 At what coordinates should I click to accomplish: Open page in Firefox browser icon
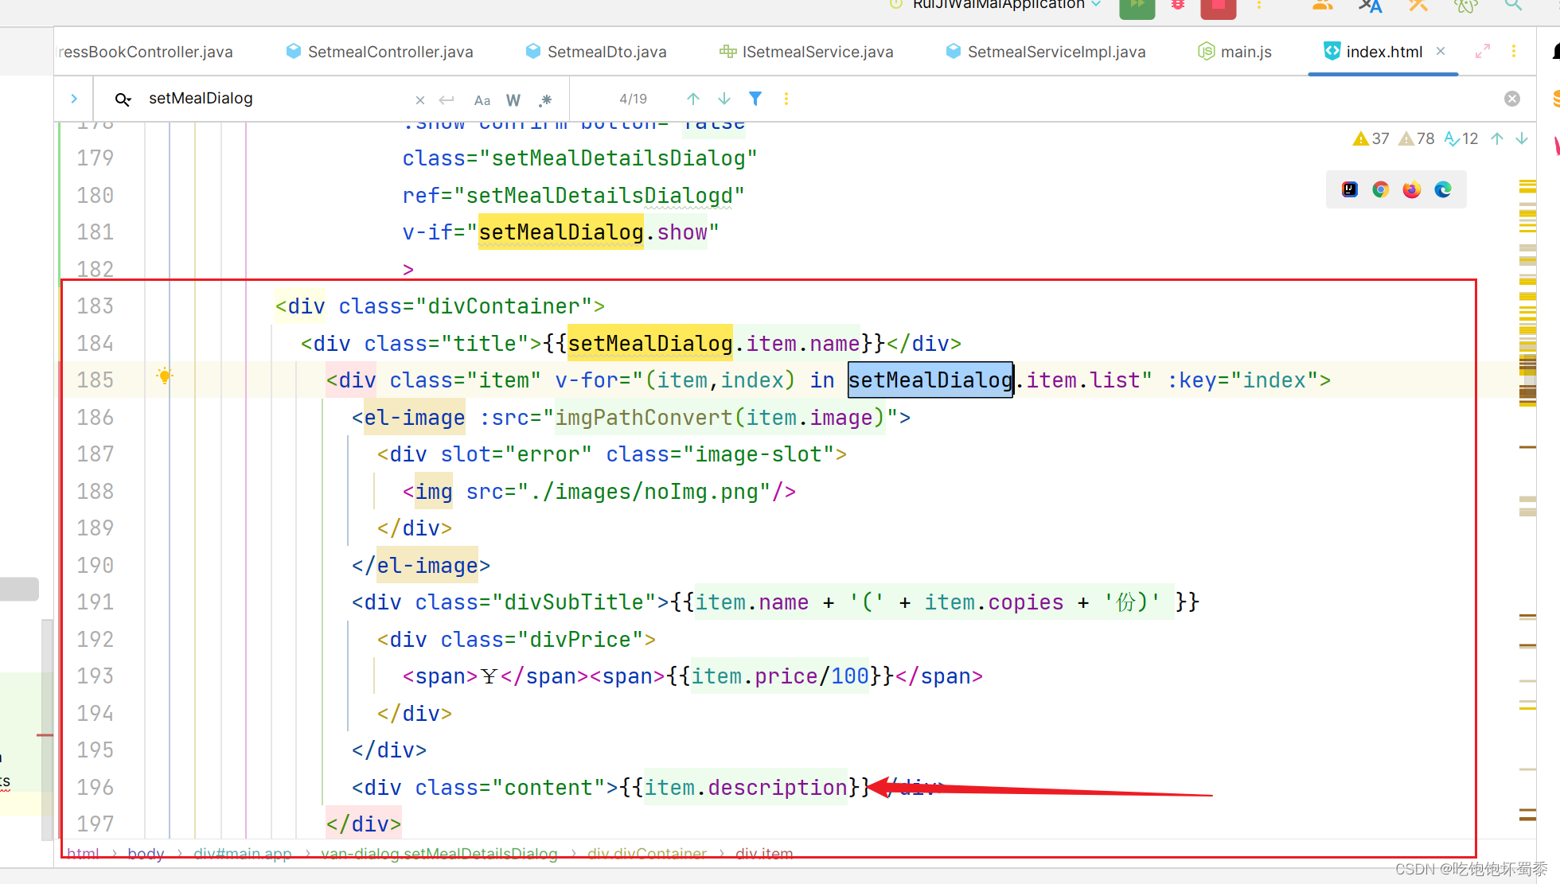point(1411,189)
